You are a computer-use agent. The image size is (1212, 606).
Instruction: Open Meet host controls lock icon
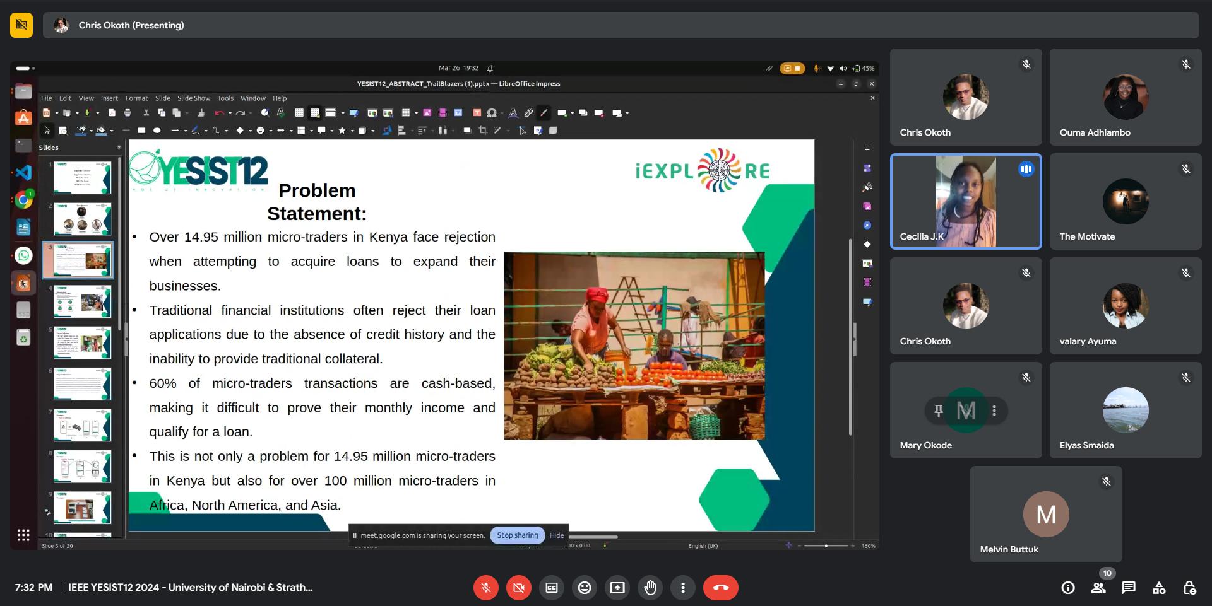coord(1189,588)
